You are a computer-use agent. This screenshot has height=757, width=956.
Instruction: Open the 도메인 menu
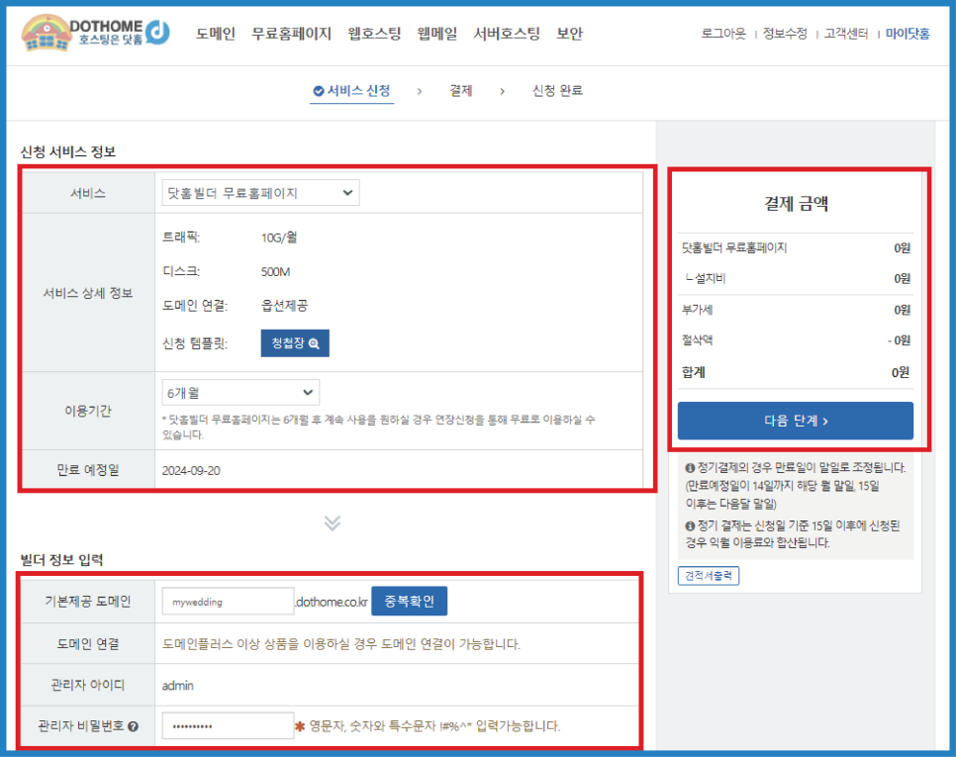coord(215,34)
